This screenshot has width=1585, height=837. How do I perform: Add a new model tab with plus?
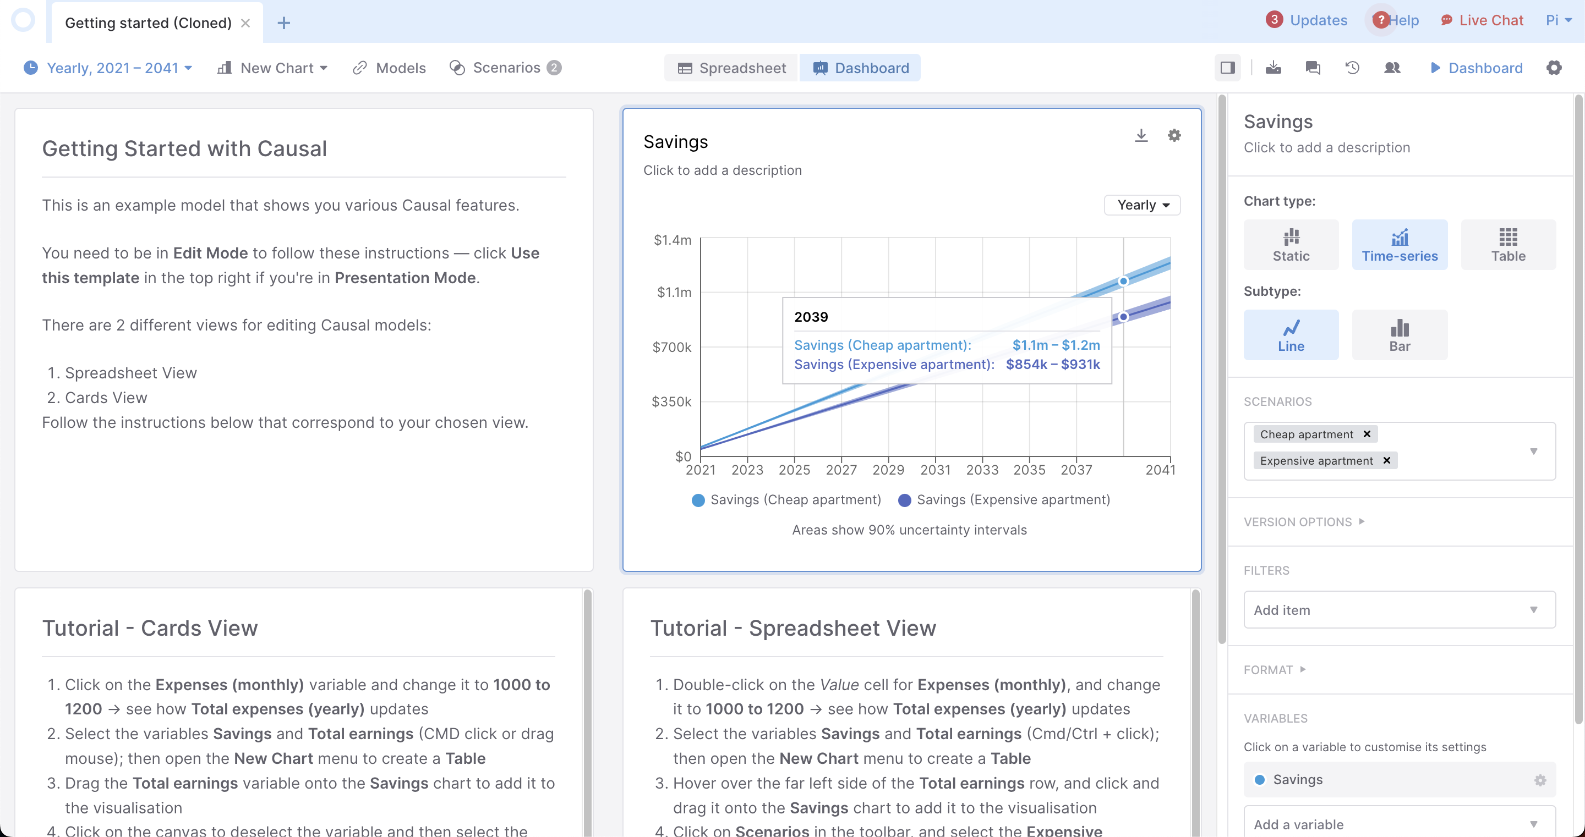point(283,23)
